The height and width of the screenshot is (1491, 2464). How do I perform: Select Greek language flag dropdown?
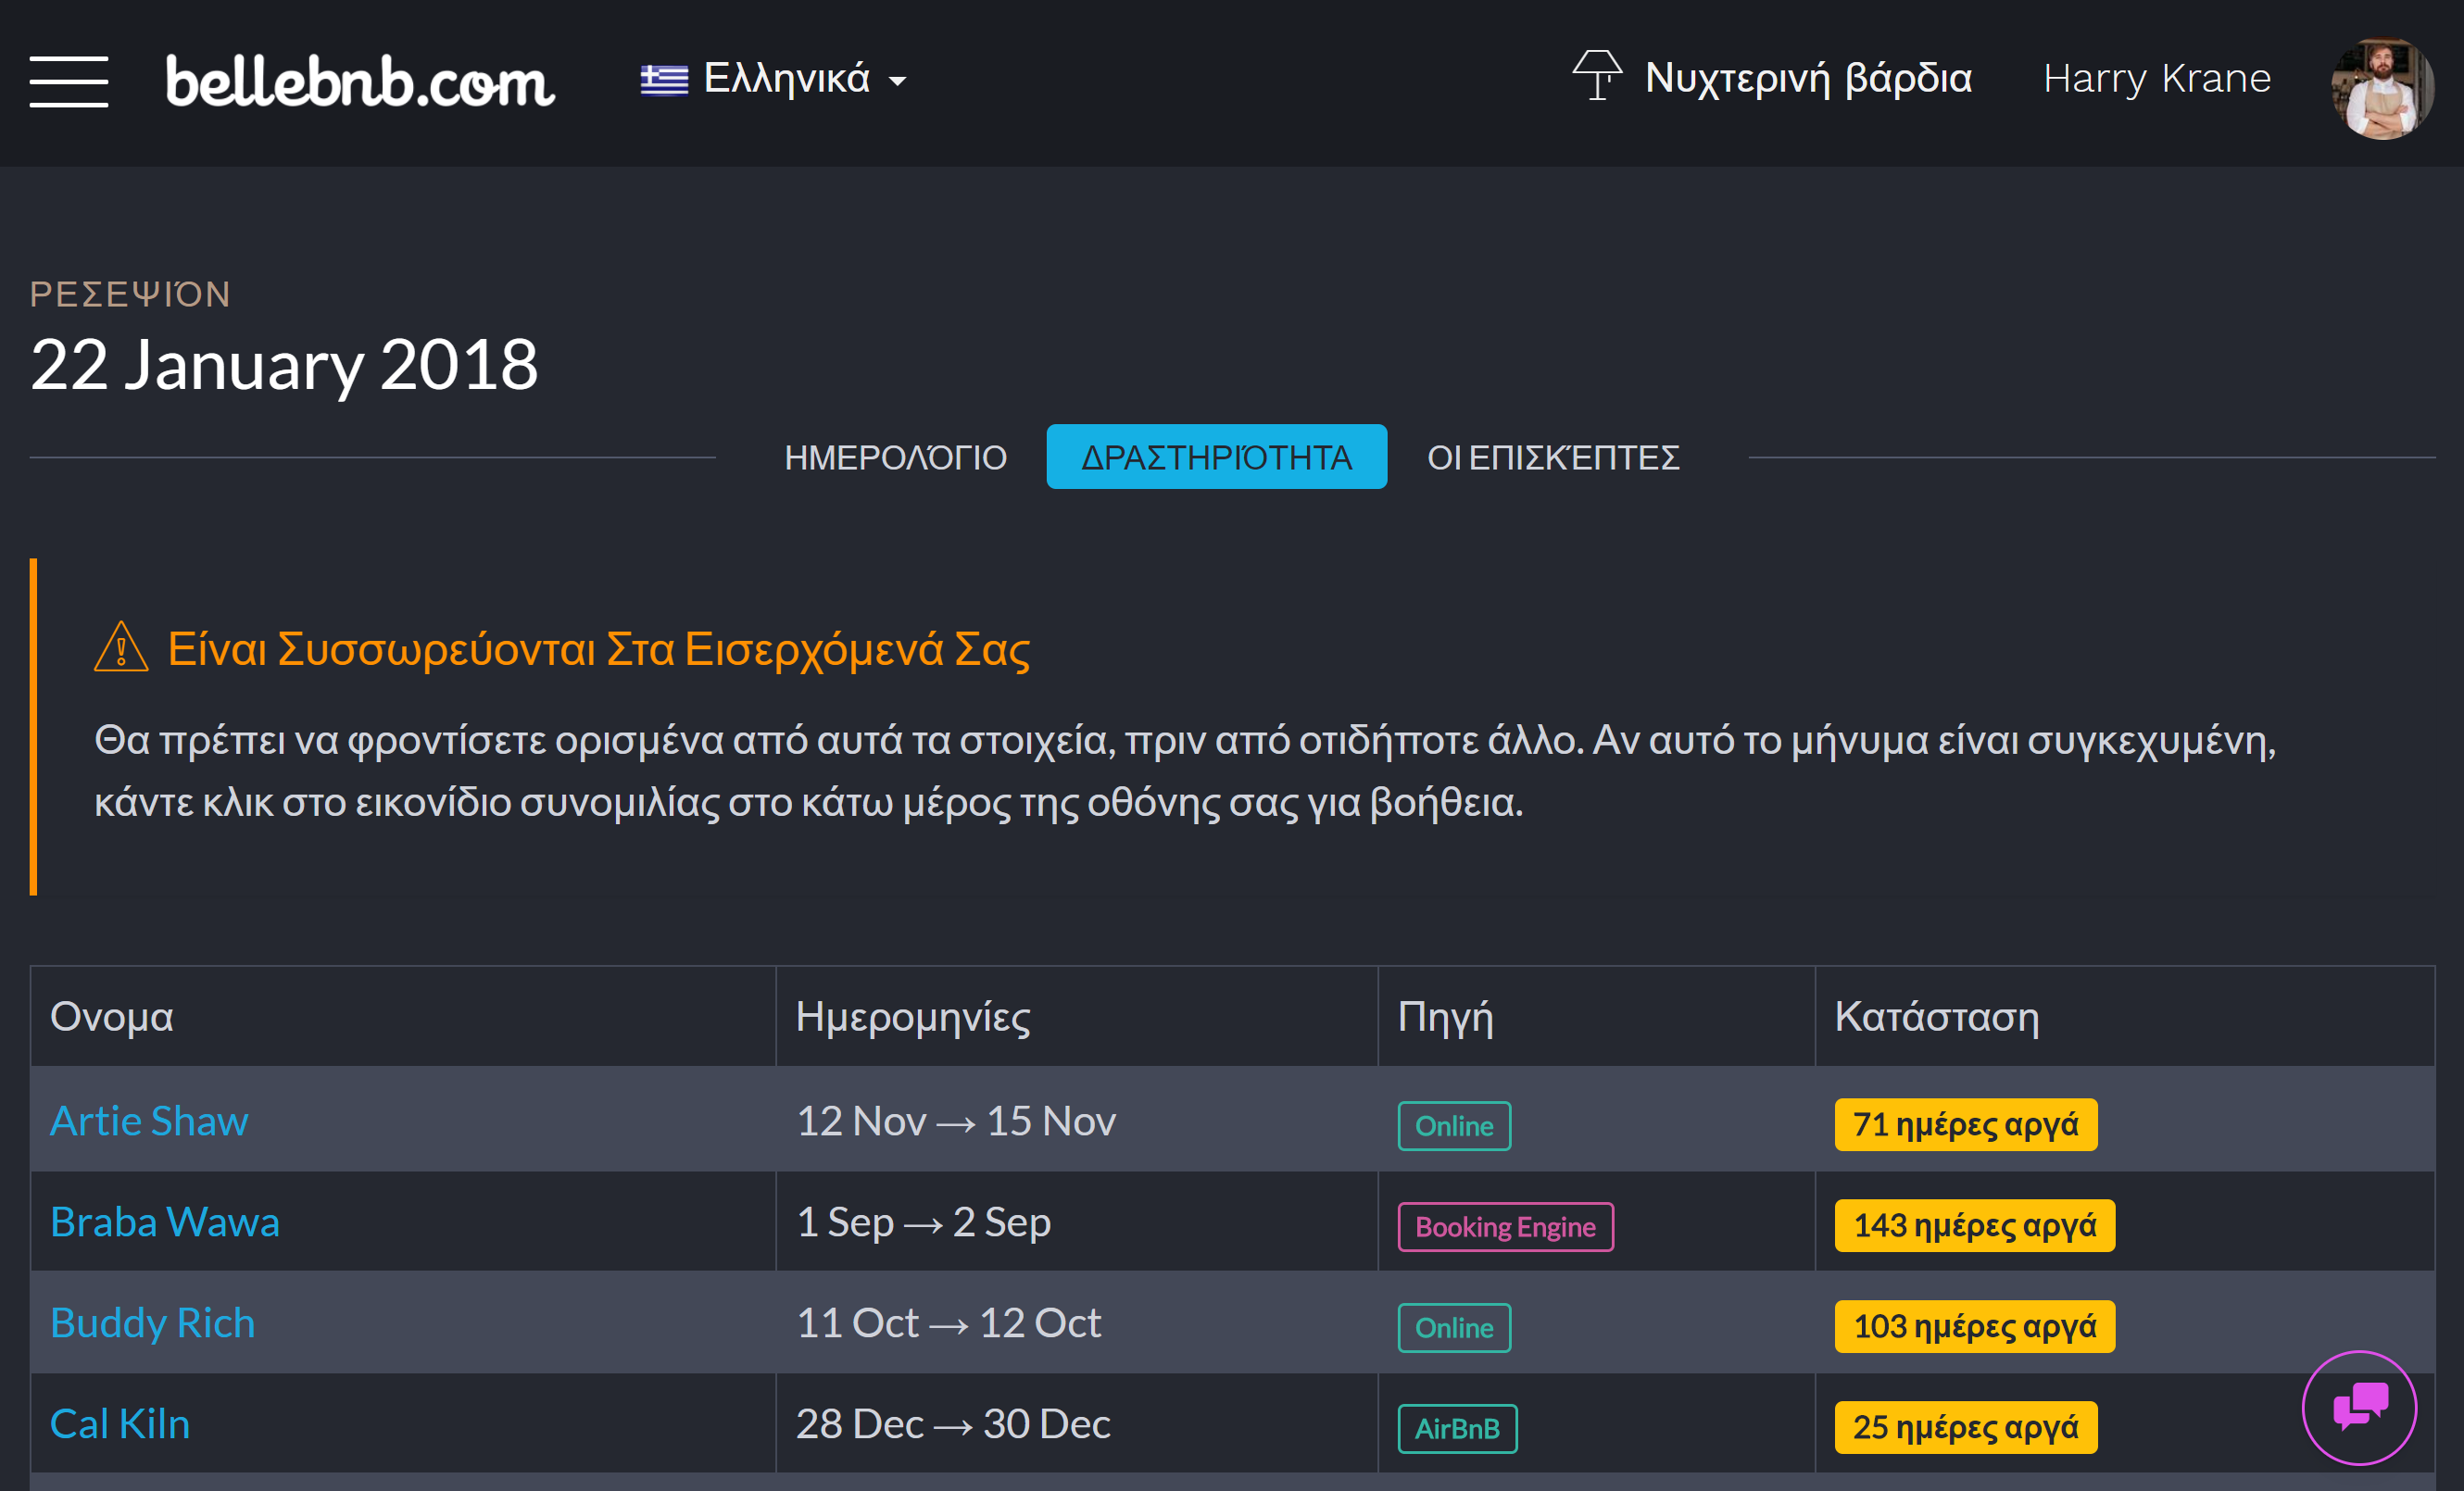(774, 78)
